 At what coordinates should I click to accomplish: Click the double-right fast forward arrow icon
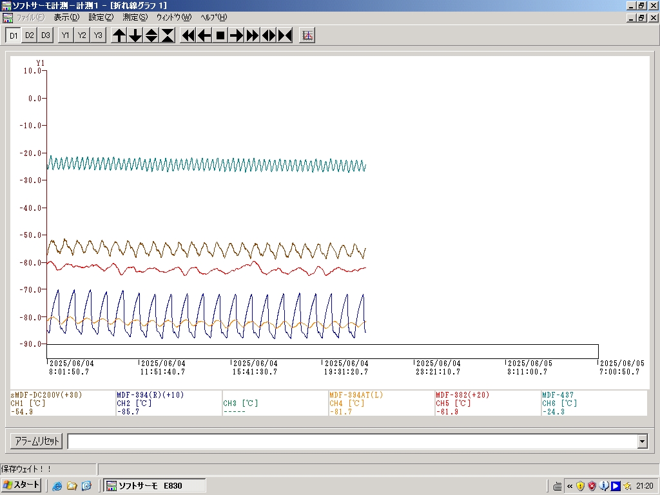point(253,35)
